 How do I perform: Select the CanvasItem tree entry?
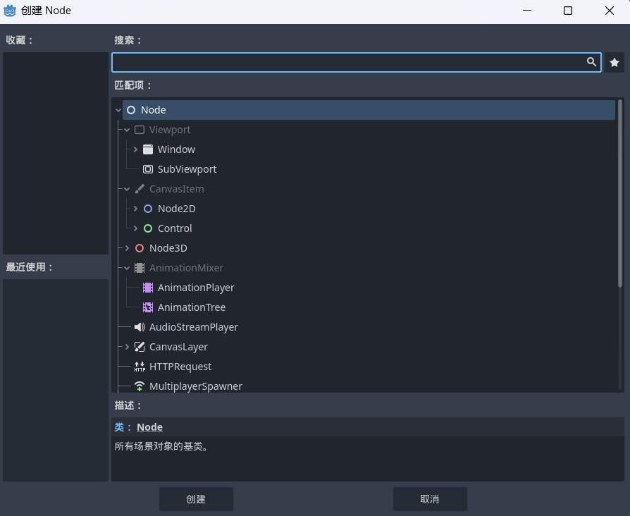coord(176,189)
